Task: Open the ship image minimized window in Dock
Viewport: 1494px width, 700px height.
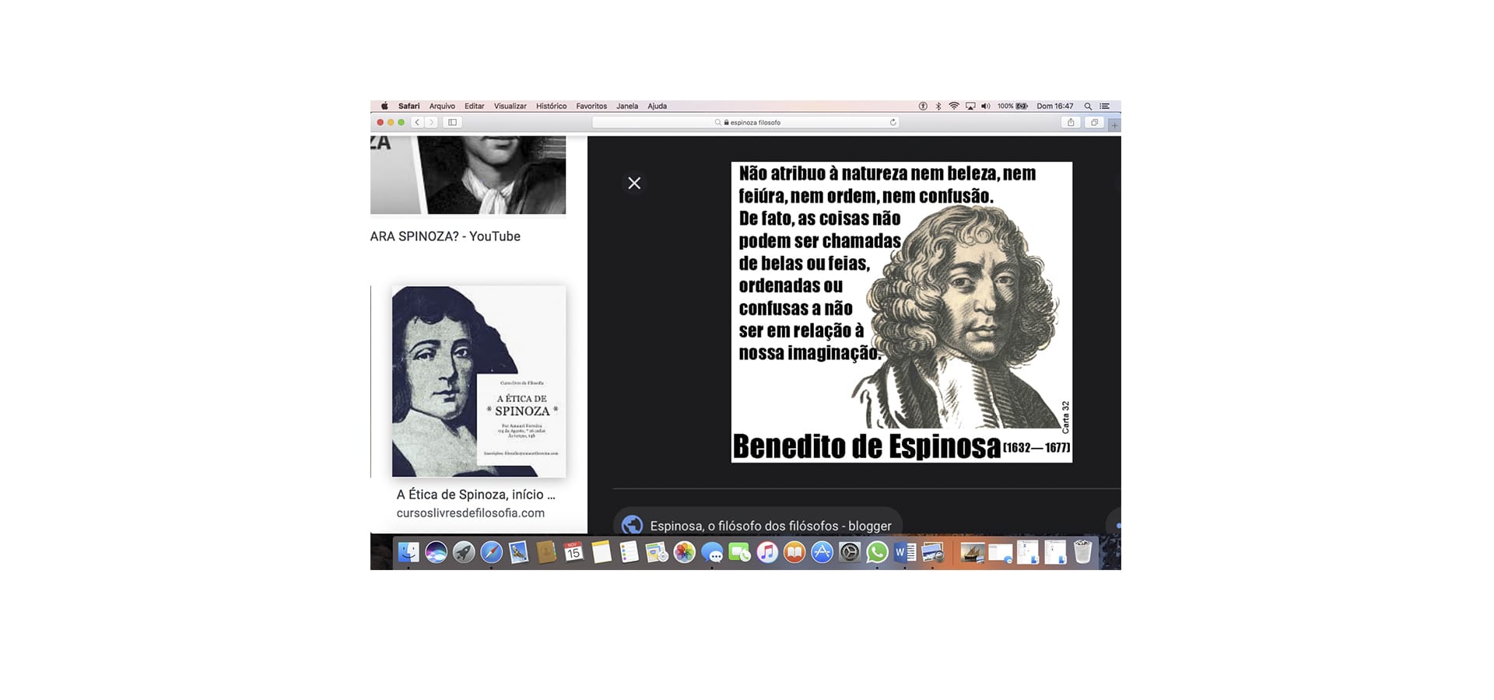Action: (x=972, y=552)
